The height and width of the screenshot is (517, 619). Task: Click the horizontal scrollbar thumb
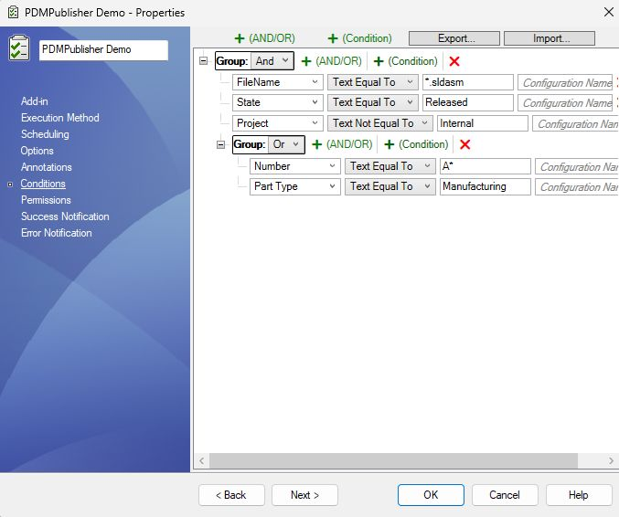point(393,460)
